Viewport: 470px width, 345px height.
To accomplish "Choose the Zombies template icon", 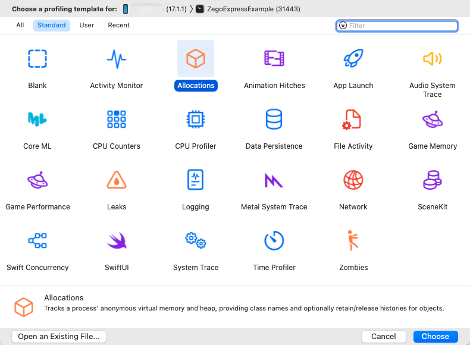I will [x=353, y=241].
